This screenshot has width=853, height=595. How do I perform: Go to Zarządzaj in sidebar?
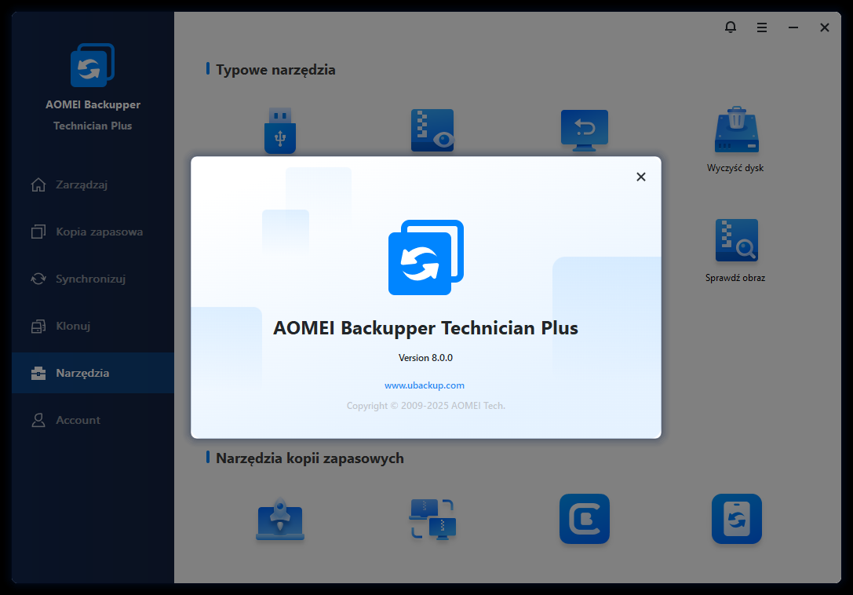pyautogui.click(x=93, y=184)
